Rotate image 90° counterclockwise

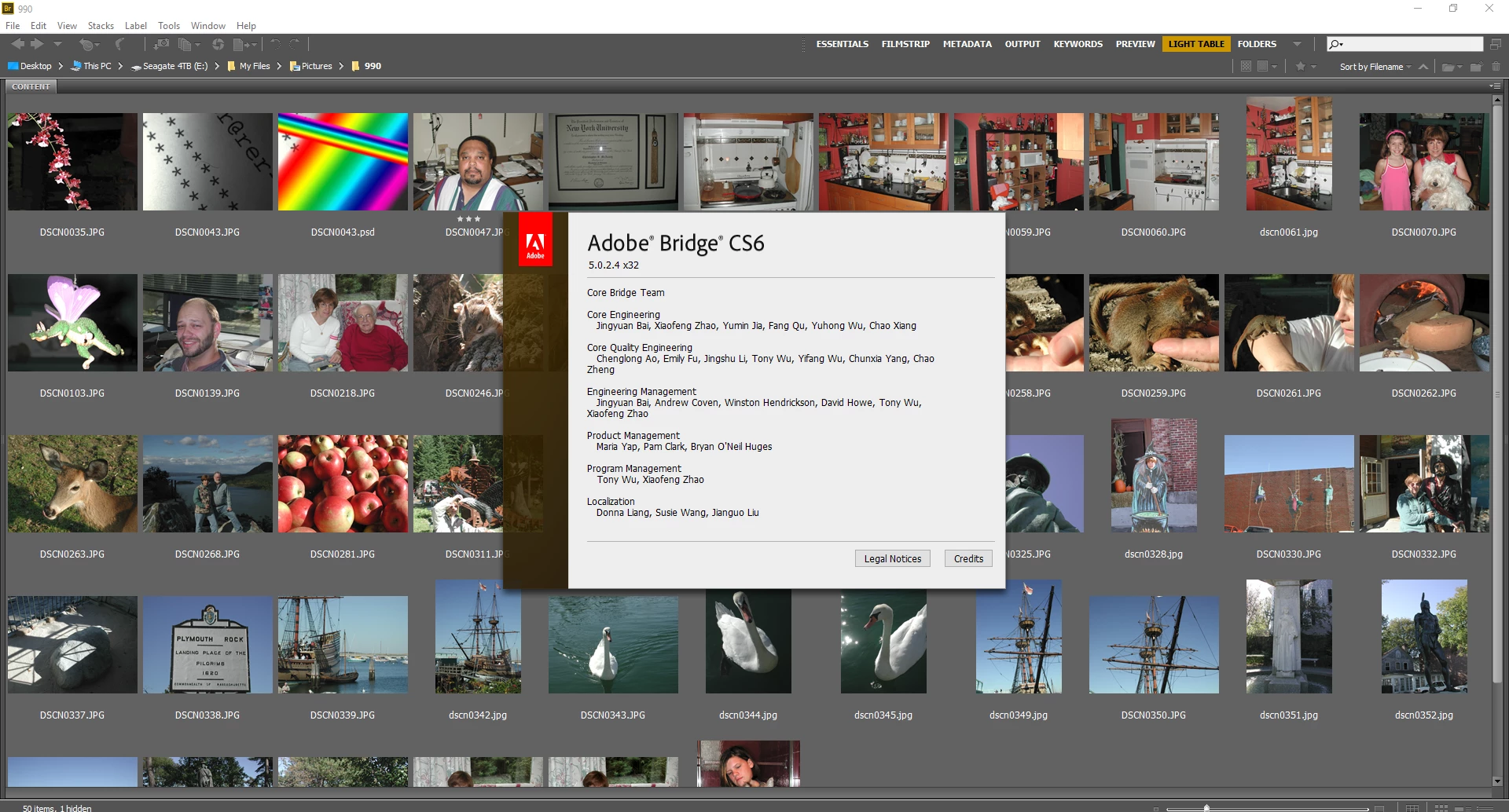(275, 45)
